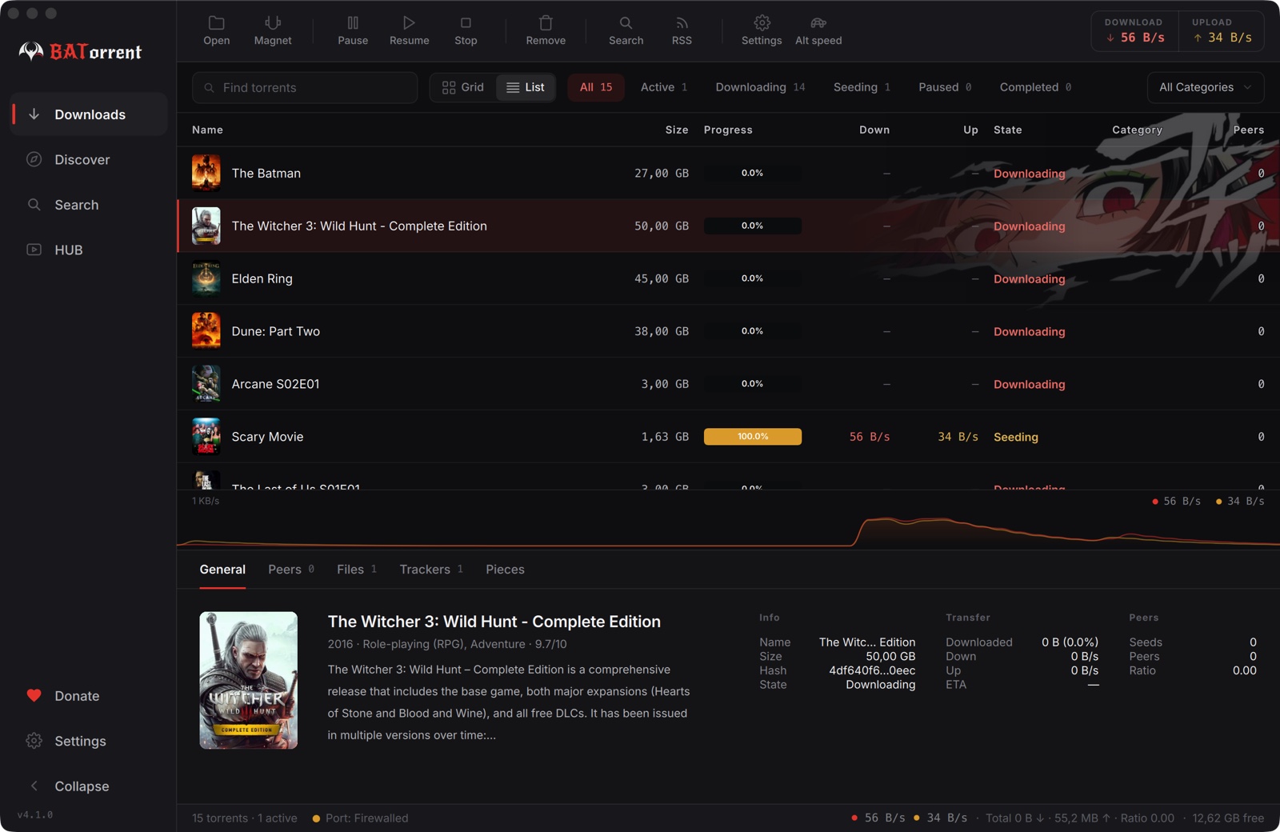Open the RSS feeds tool
The height and width of the screenshot is (832, 1280).
[x=682, y=30]
